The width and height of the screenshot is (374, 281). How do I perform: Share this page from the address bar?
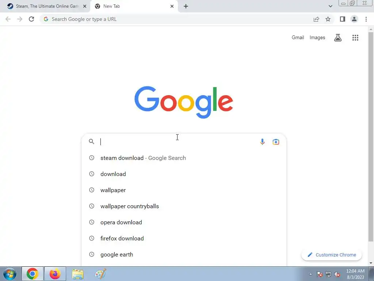[316, 19]
